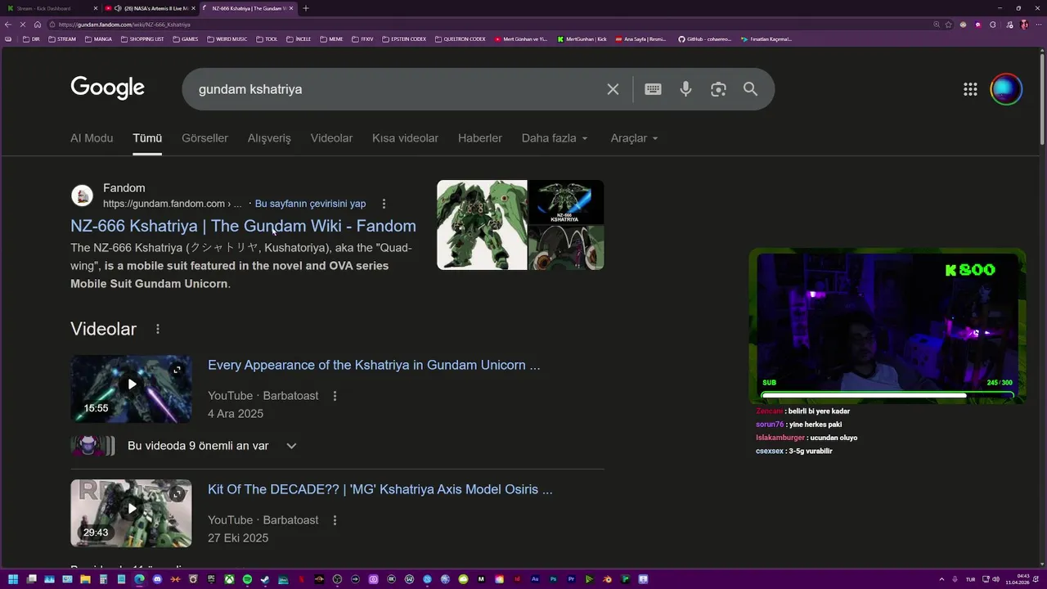This screenshot has width=1047, height=589.
Task: Select the Tümü results tab
Action: [x=147, y=138]
